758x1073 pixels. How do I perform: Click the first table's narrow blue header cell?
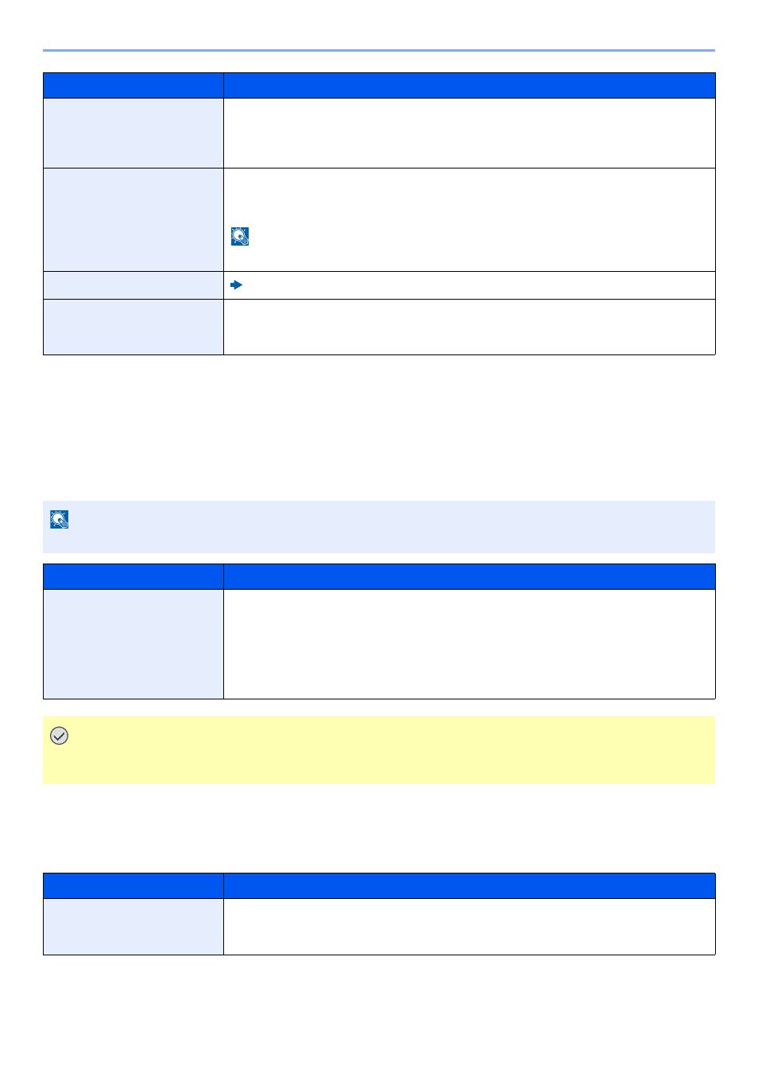(133, 86)
